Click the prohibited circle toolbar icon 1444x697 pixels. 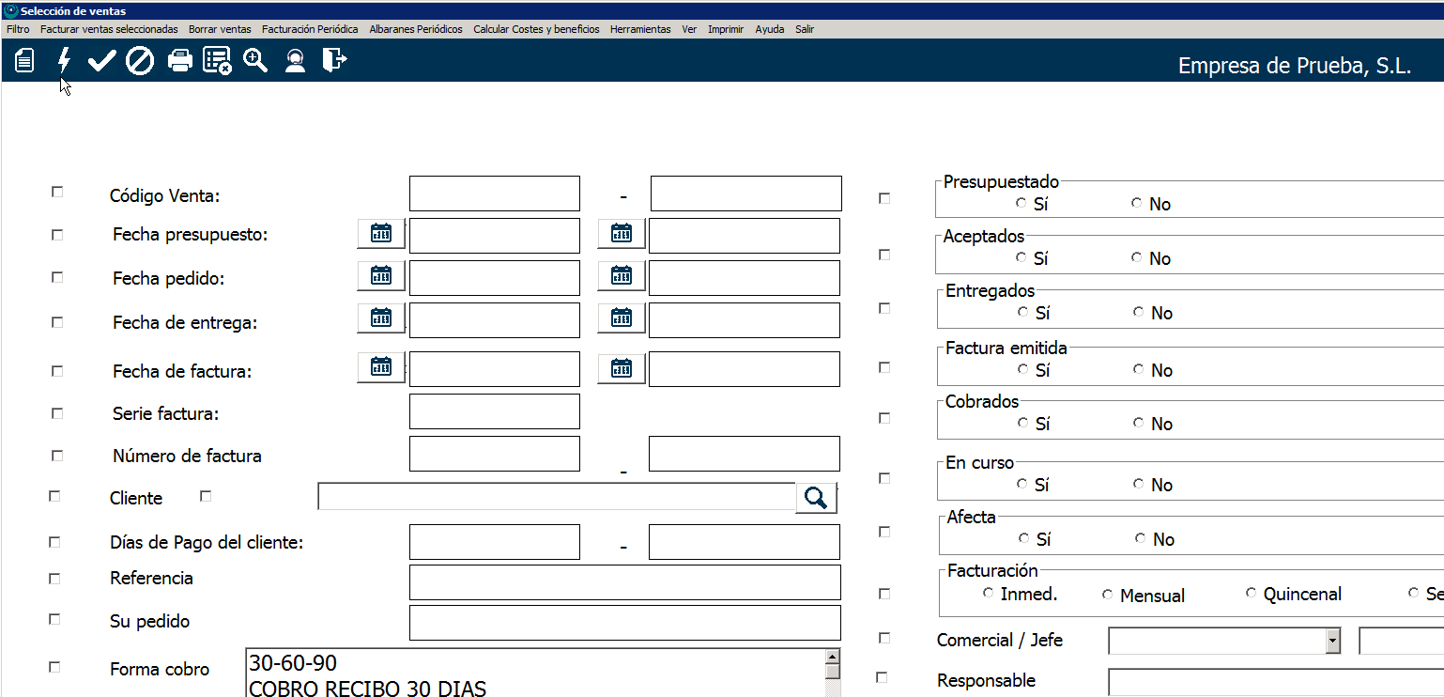[x=140, y=61]
